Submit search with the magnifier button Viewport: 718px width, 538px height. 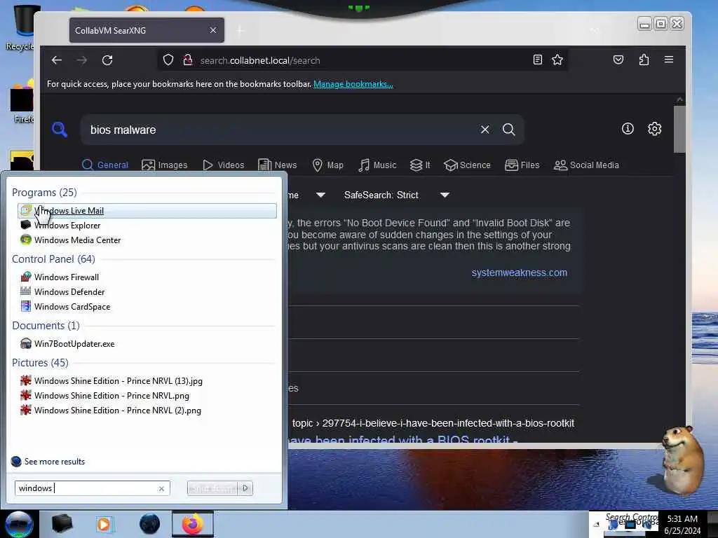[x=509, y=130]
